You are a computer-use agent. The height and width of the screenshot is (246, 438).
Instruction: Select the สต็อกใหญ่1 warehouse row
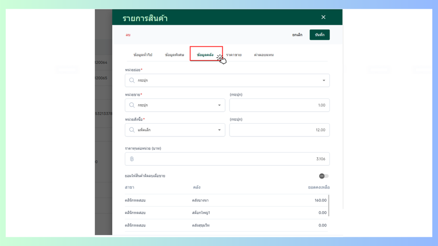[226, 213]
